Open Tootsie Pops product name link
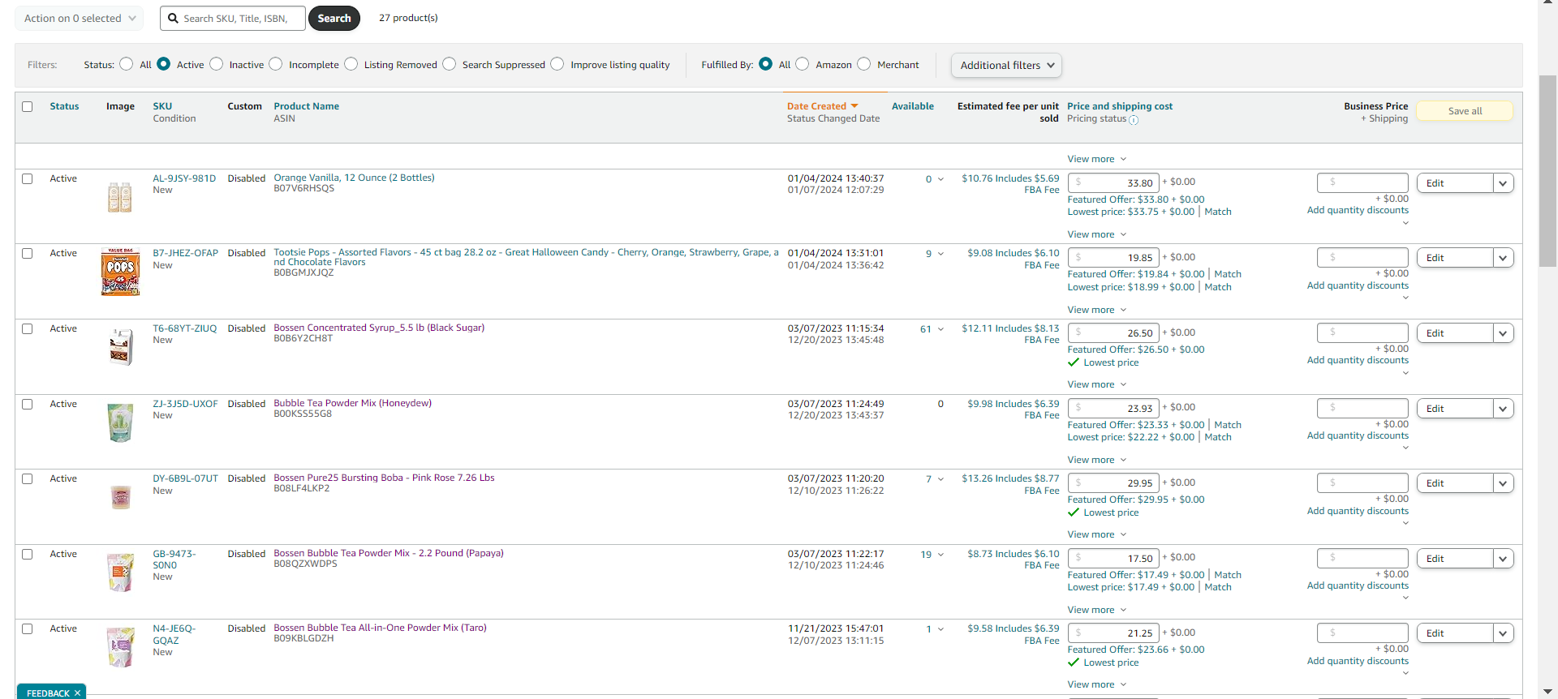The width and height of the screenshot is (1558, 699). 526,257
